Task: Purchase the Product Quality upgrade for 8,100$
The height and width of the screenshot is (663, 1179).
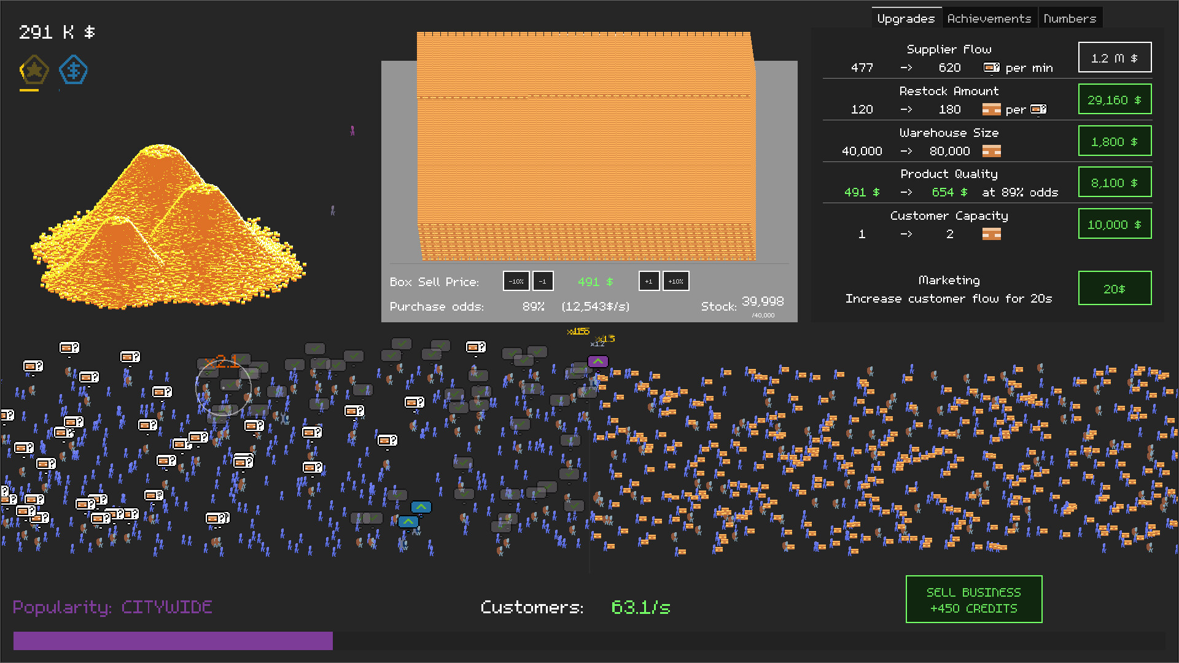Action: tap(1114, 182)
